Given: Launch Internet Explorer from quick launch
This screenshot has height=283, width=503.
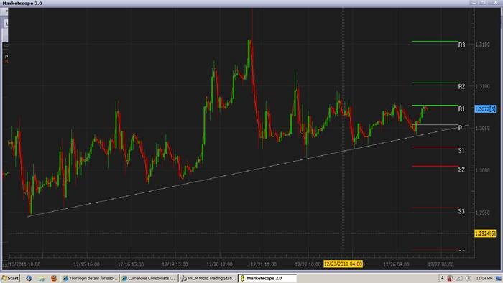Looking at the screenshot, I should 29,278.
